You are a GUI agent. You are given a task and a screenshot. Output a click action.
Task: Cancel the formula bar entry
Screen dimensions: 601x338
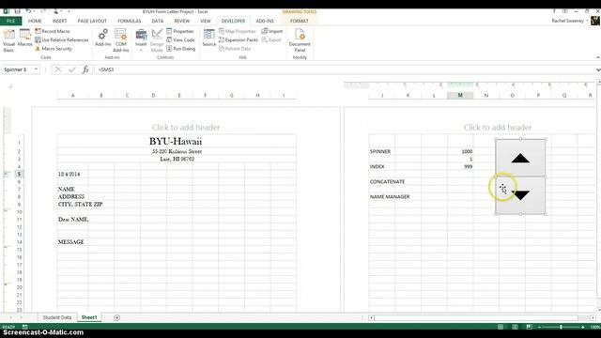pos(58,69)
